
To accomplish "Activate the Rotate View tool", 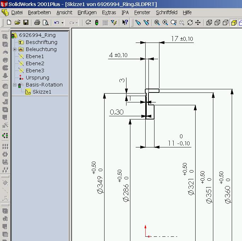I will pyautogui.click(x=190, y=23).
